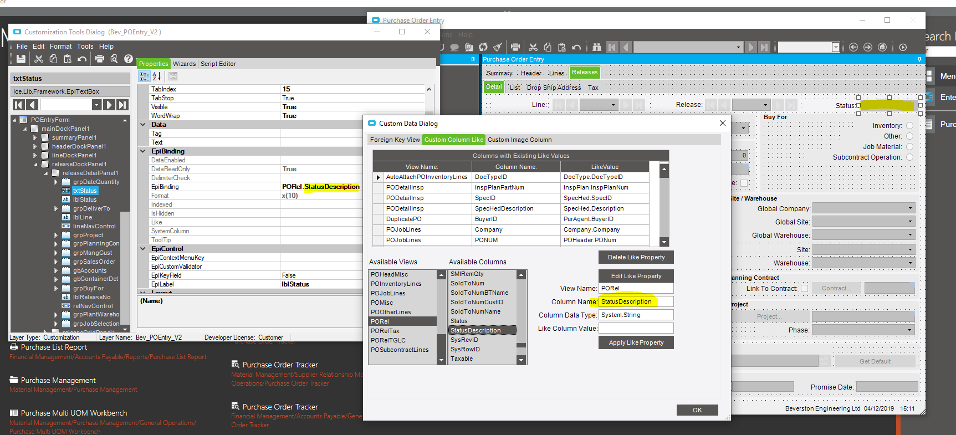Open the Tools menu in Customization Tools

85,47
